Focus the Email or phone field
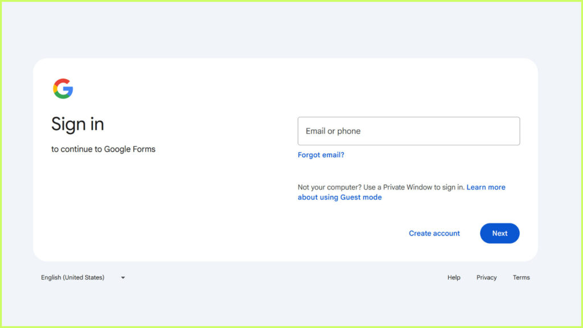This screenshot has width=583, height=328. tap(409, 131)
